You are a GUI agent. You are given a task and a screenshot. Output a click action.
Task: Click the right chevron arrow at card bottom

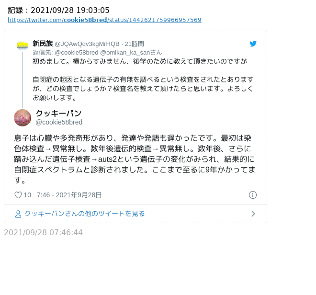click(x=253, y=214)
